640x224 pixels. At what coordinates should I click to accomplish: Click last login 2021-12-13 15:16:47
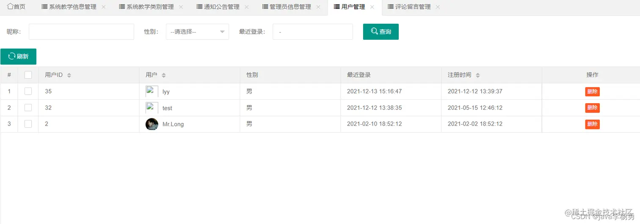(374, 91)
